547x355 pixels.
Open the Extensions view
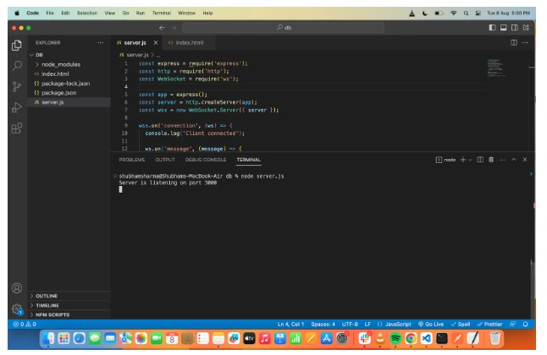(17, 128)
